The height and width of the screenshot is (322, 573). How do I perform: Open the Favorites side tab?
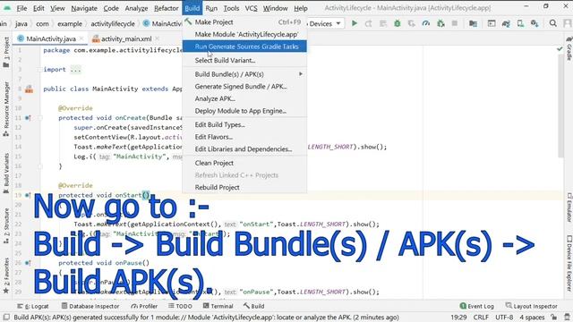[x=6, y=275]
